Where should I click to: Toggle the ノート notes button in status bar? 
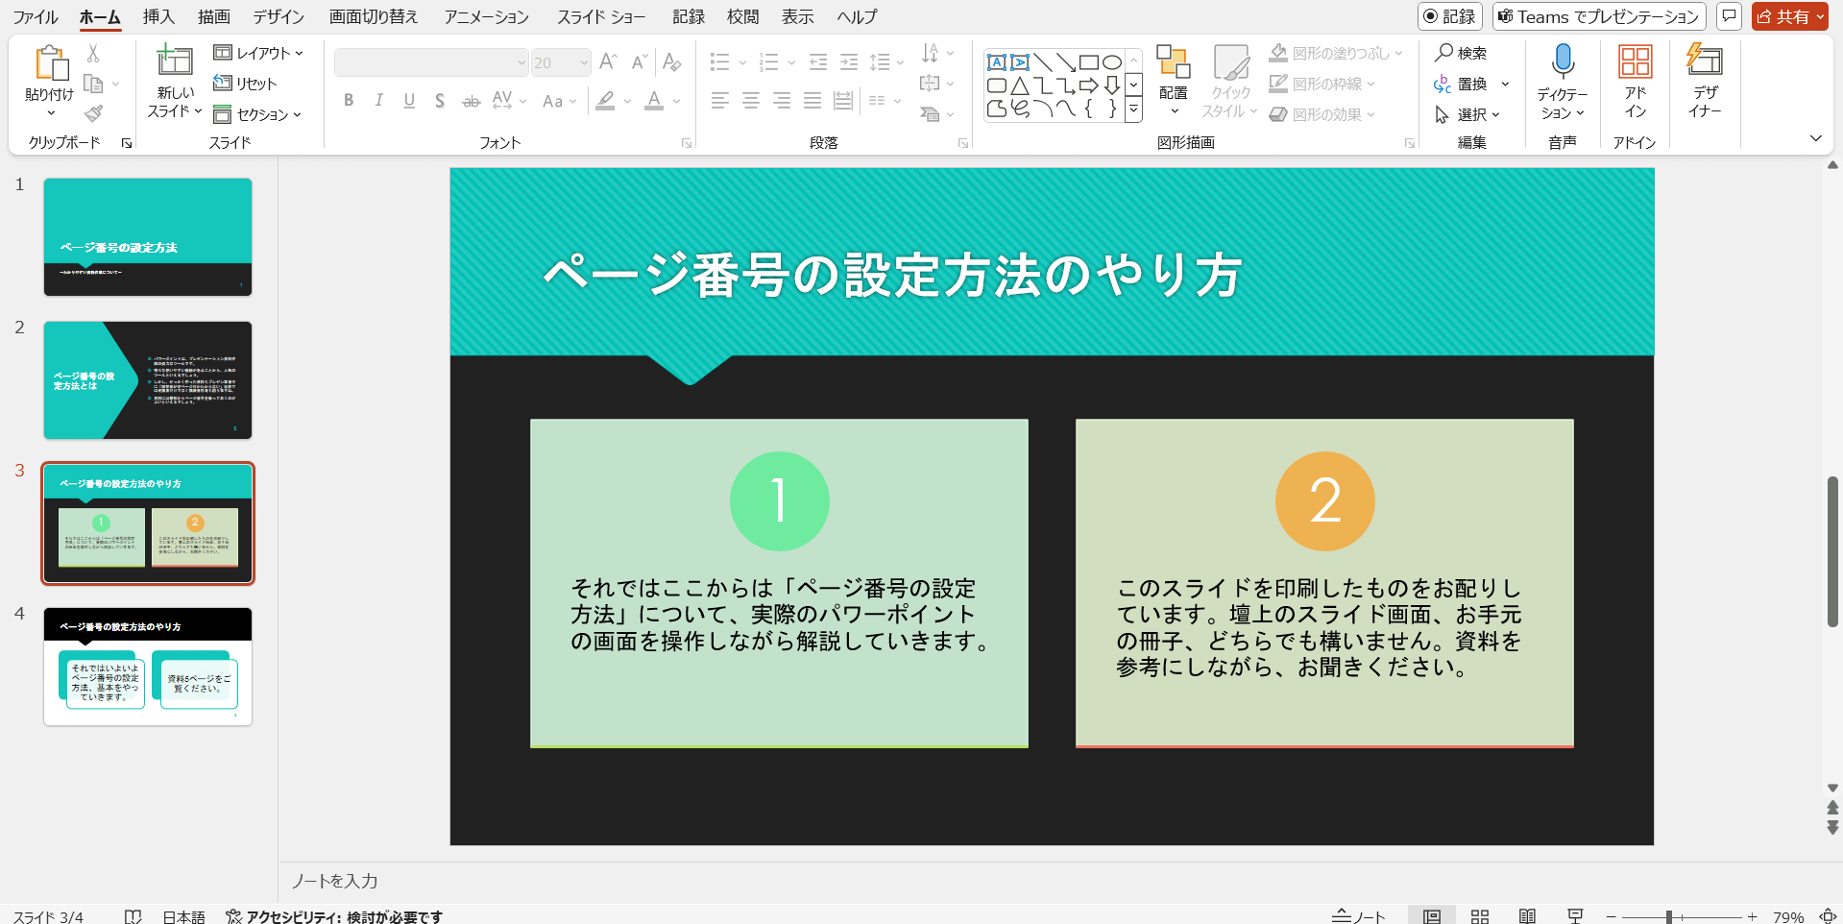[1359, 916]
